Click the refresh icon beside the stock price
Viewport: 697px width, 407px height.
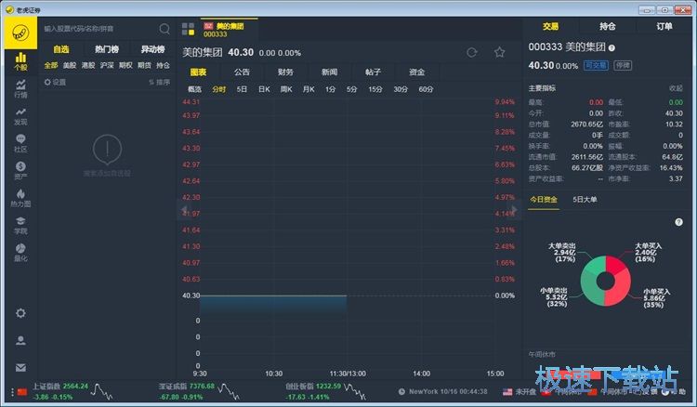coord(472,52)
